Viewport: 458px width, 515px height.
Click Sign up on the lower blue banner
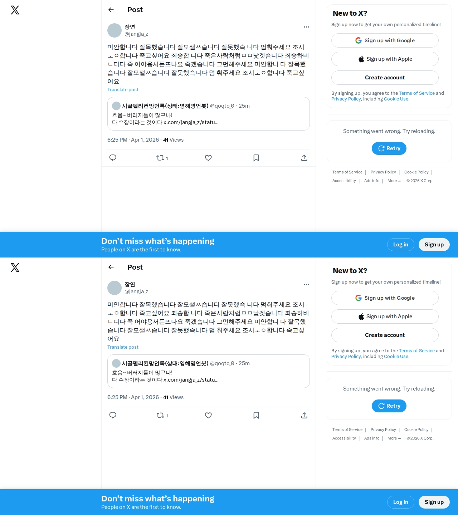coord(434,502)
